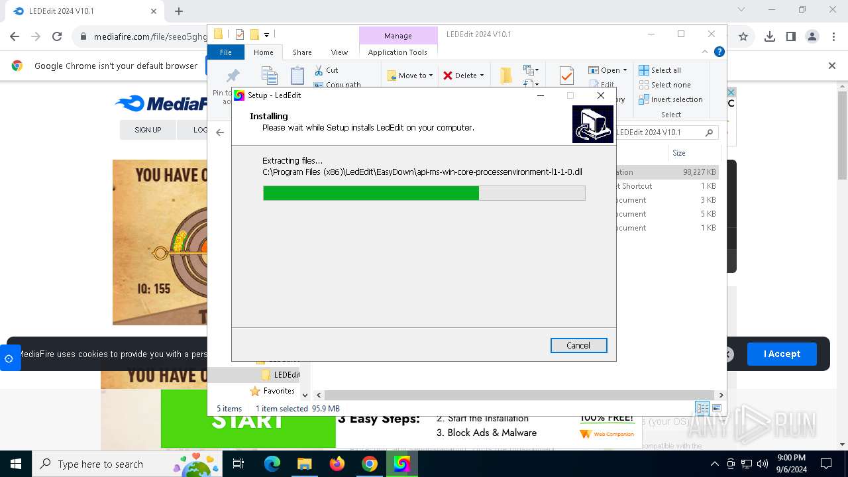848x477 pixels.
Task: Select the LEDEdit folder in navigation pane
Action: [280, 375]
